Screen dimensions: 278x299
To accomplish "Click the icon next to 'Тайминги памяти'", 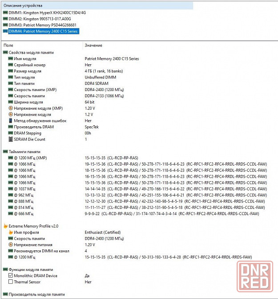I will (5, 152).
